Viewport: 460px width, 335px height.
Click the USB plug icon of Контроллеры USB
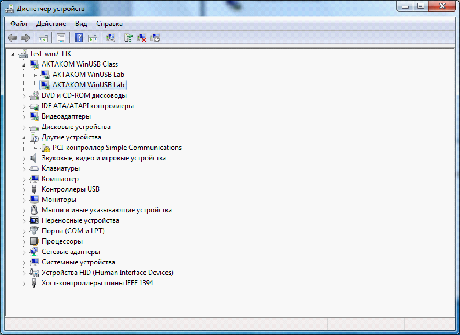pyautogui.click(x=34, y=189)
